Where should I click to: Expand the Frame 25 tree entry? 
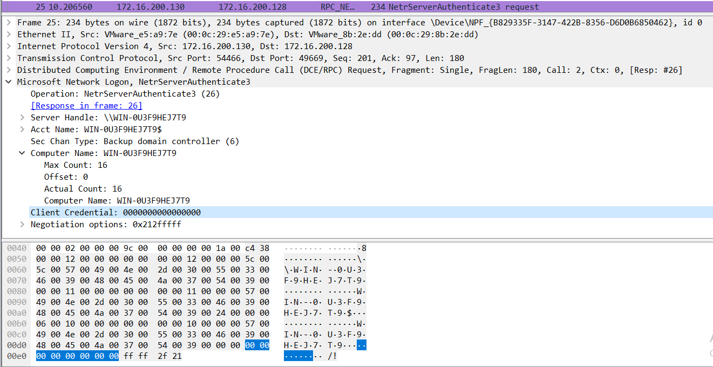point(9,23)
